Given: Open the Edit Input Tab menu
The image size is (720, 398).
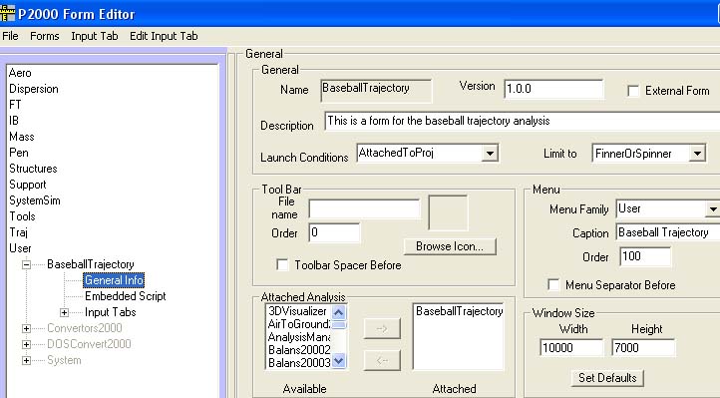Looking at the screenshot, I should [x=164, y=36].
